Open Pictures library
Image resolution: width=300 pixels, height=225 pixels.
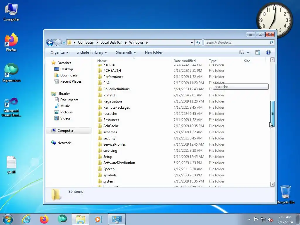[x=67, y=112]
